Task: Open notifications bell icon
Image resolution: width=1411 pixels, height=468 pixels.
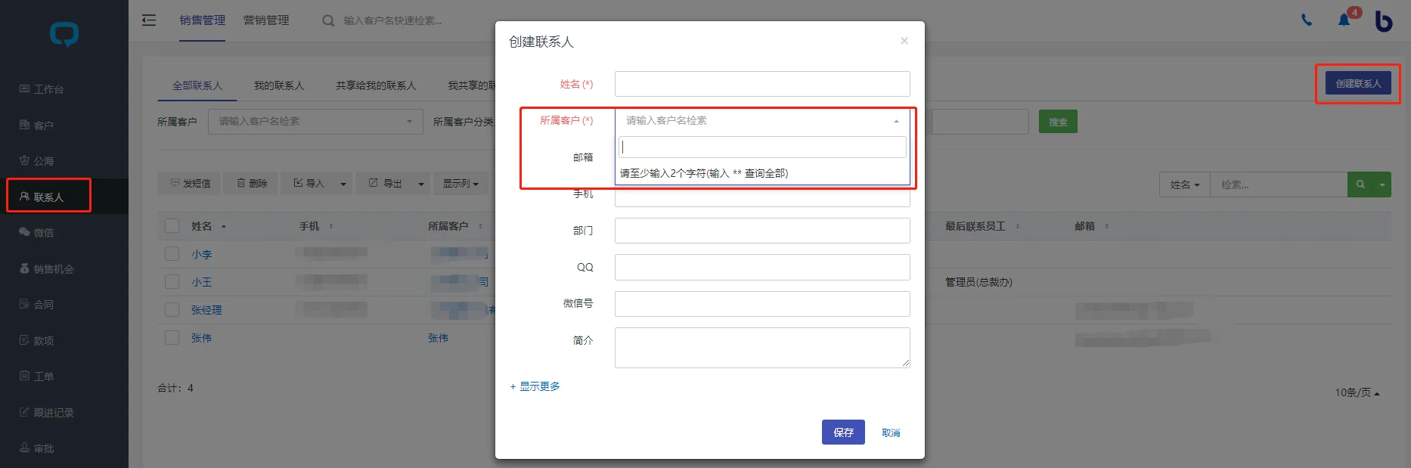Action: tap(1344, 20)
